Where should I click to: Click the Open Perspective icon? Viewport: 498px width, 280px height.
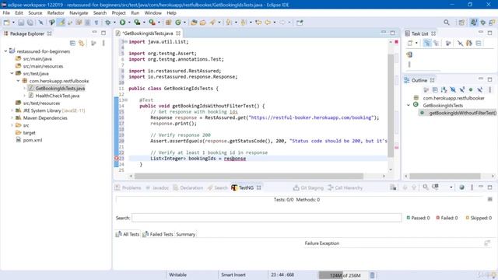coord(461,23)
